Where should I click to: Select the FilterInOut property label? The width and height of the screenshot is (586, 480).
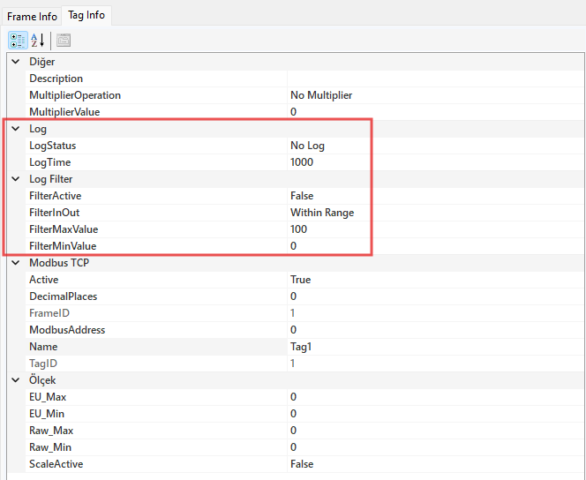54,213
